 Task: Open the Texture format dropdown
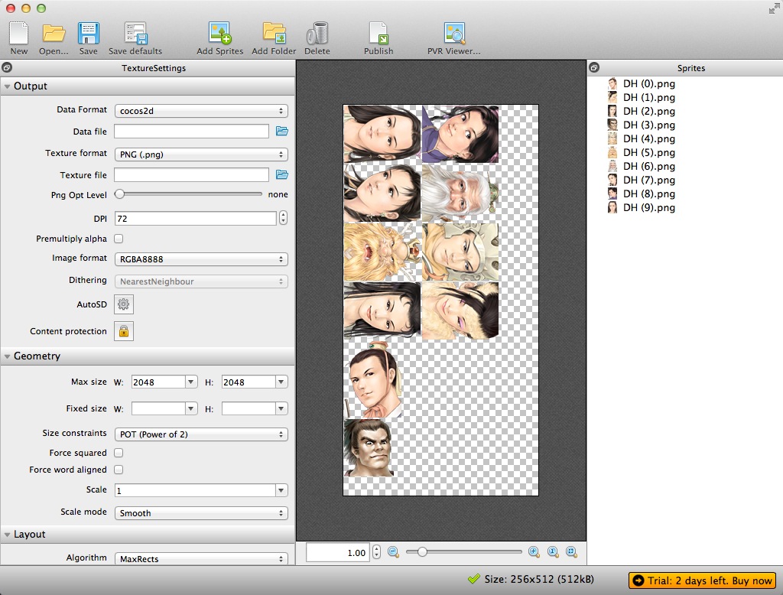tap(200, 153)
